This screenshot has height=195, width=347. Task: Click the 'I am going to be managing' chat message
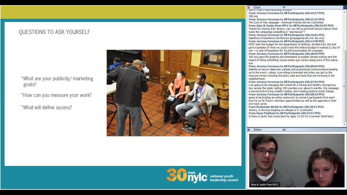click(x=294, y=88)
